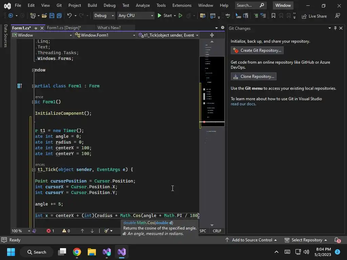Image resolution: width=347 pixels, height=260 pixels.
Task: Collapse the Form1() constructor outline
Action: pyautogui.click(x=34, y=102)
